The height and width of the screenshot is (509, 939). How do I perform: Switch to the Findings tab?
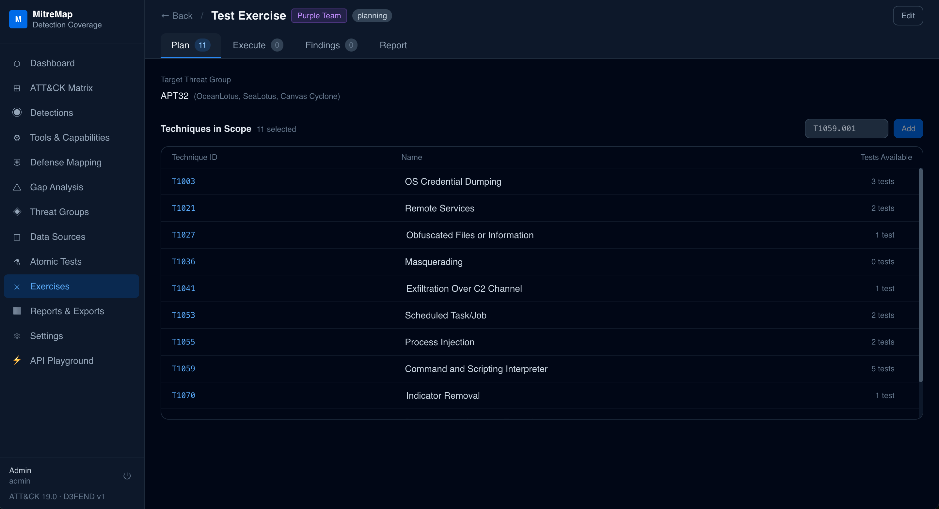pyautogui.click(x=331, y=45)
